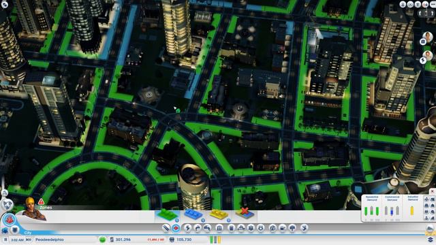436x245 pixels.
Task: Open the Education menu icon
Action: pyautogui.click(x=272, y=229)
